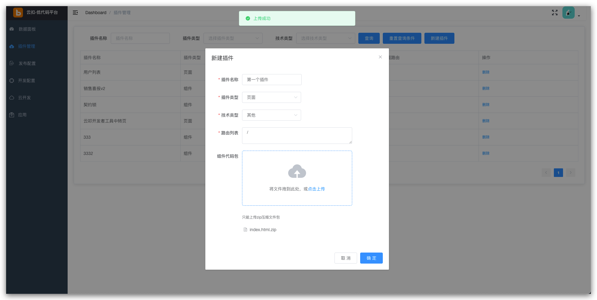Click the 点击上传 upload link
This screenshot has height=300, width=597.
point(316,189)
